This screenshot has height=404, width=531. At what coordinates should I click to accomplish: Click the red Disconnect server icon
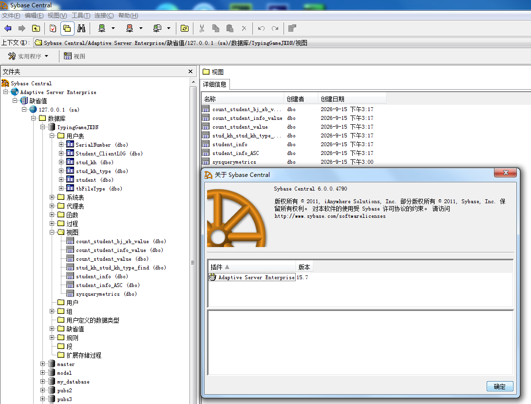tap(130, 28)
